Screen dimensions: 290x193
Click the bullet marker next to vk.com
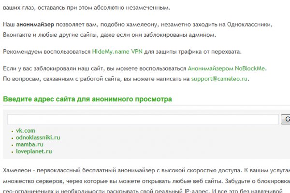click(12, 131)
